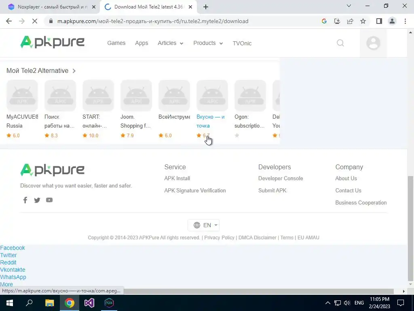This screenshot has width=414, height=311.
Task: Click the install app icon in address bar
Action: pos(337,21)
